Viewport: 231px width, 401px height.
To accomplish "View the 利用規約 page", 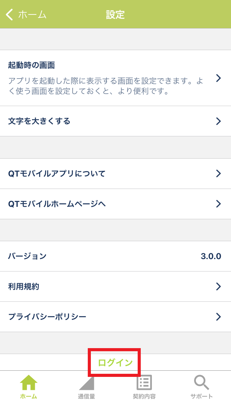I will pos(115,287).
